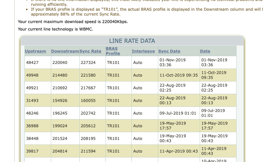This screenshot has height=162, width=263.
Task: Click the Downstream column header link
Action: pyautogui.click(x=65, y=51)
